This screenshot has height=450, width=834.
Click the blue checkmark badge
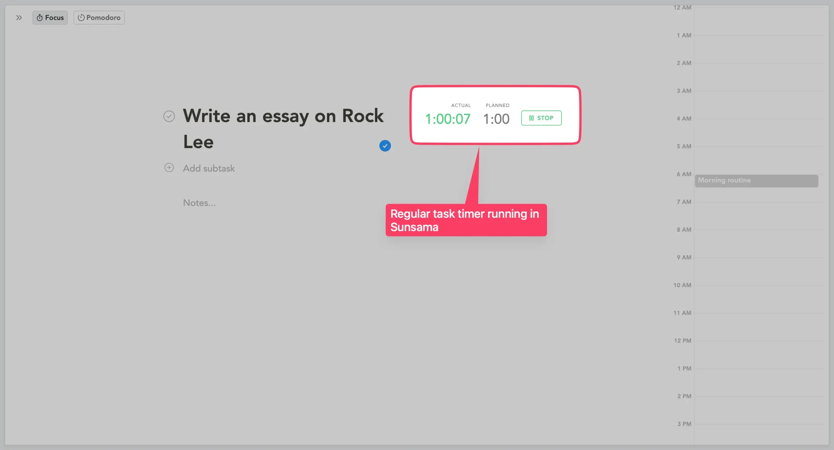coord(385,146)
